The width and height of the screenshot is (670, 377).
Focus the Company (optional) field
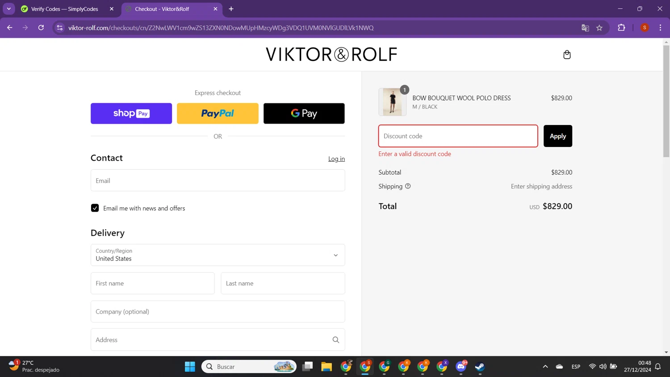pyautogui.click(x=218, y=312)
